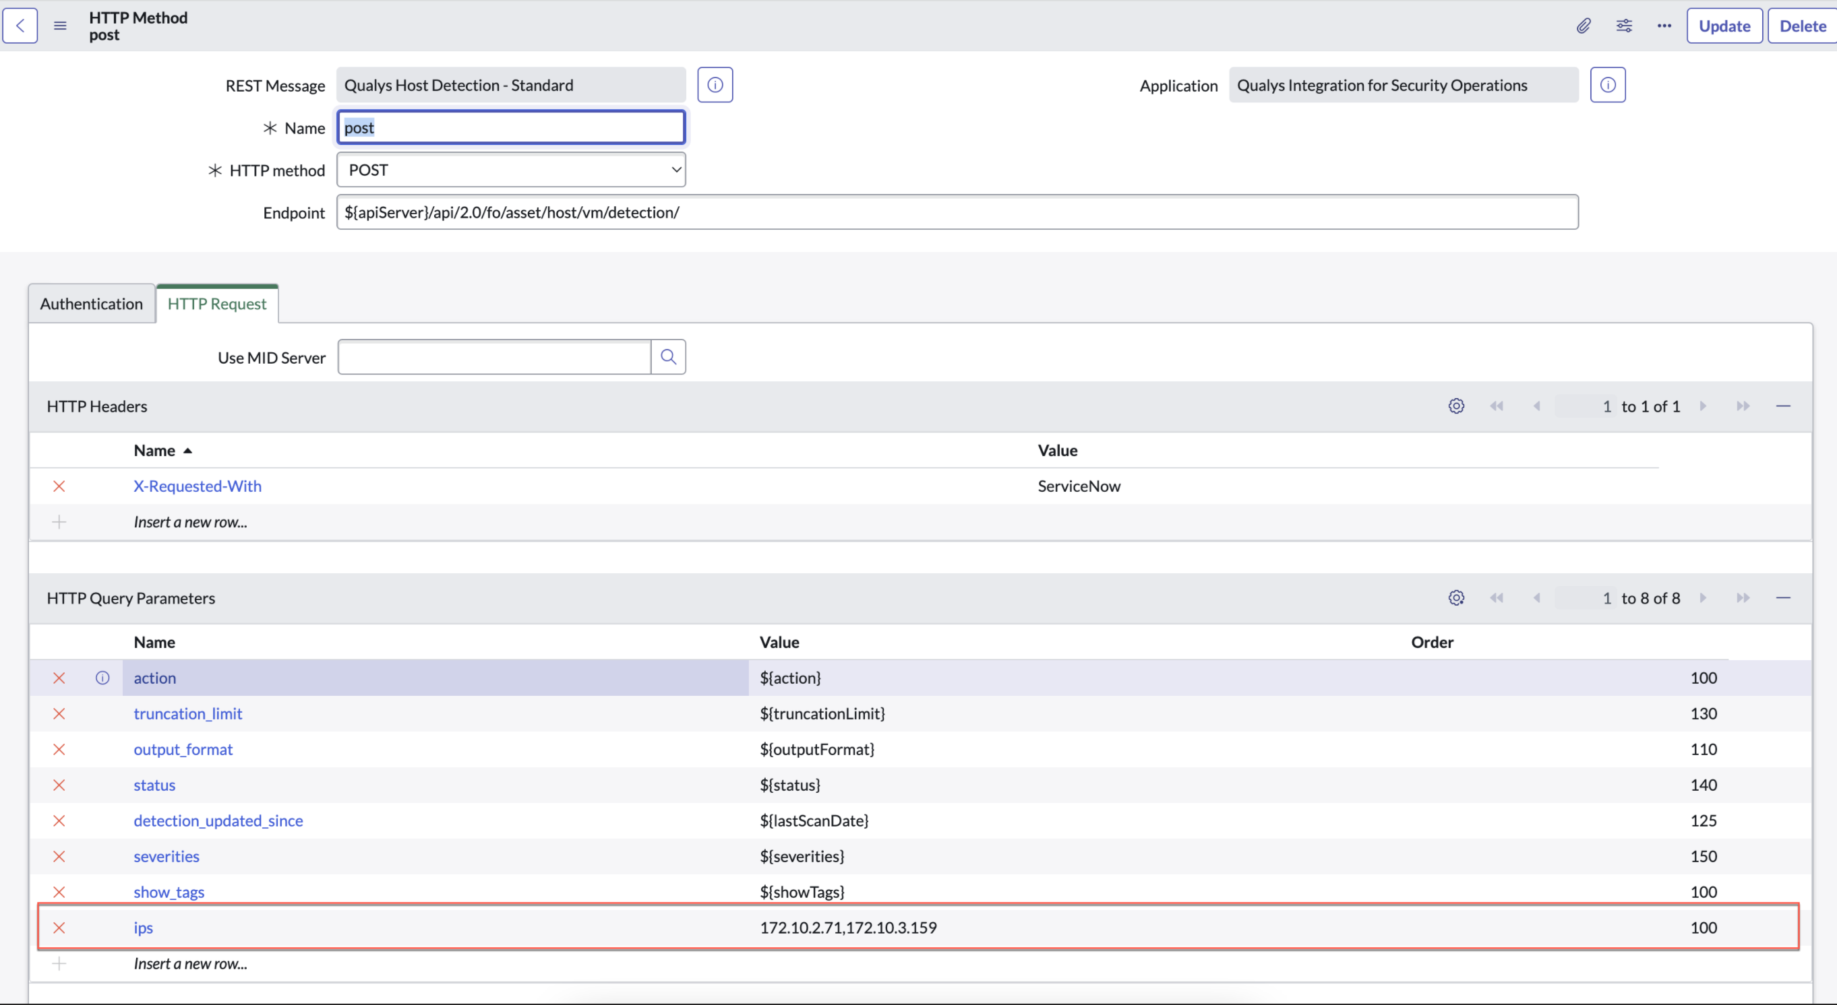Click the ServiceNow header value cell

coord(1079,486)
